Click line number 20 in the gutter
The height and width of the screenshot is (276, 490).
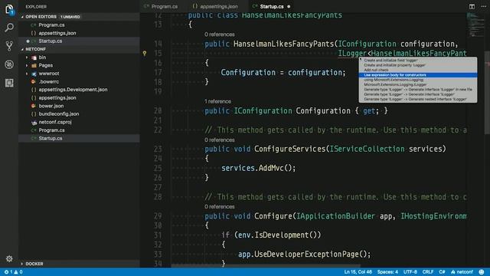(158, 110)
